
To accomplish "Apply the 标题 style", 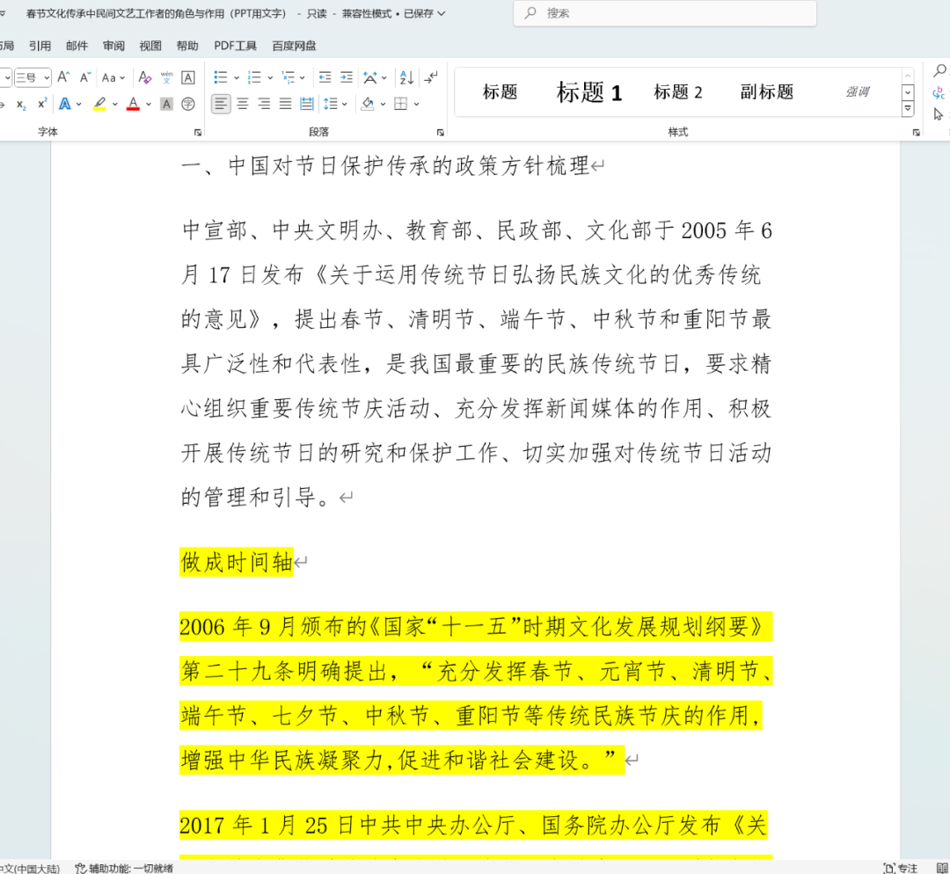I will click(500, 92).
